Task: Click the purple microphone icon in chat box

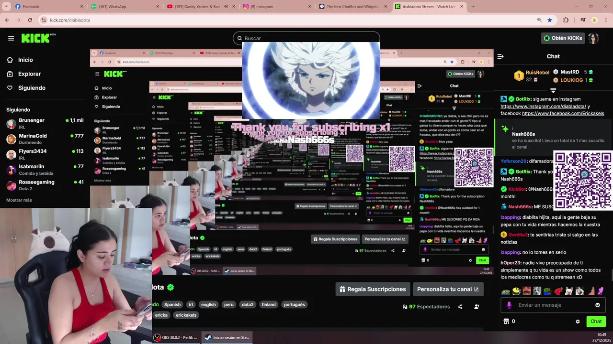Action: pos(509,305)
